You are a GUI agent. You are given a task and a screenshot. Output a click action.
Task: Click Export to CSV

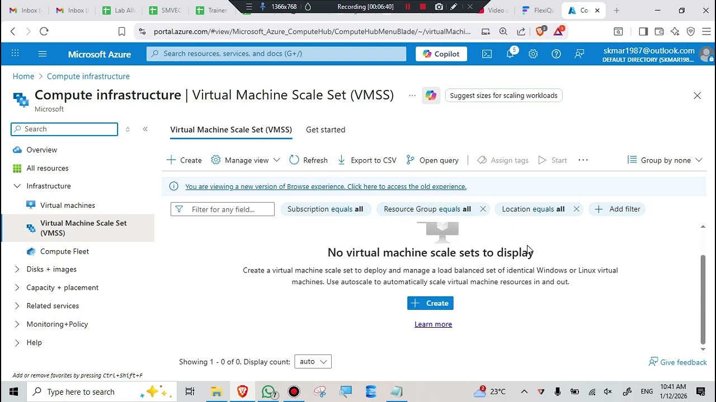(367, 160)
